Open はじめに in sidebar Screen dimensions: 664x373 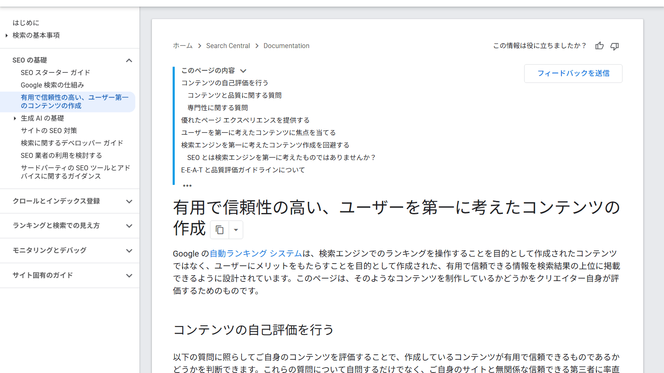click(x=26, y=23)
